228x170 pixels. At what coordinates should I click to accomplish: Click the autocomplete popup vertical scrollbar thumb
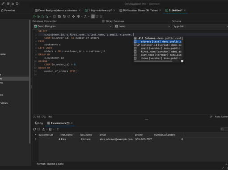click(182, 39)
